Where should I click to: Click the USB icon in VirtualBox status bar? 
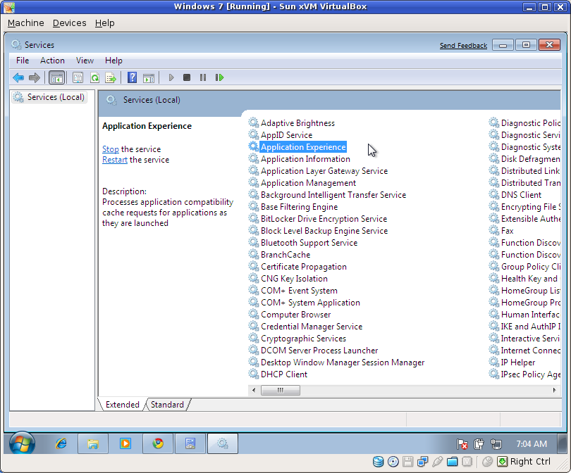tap(438, 462)
